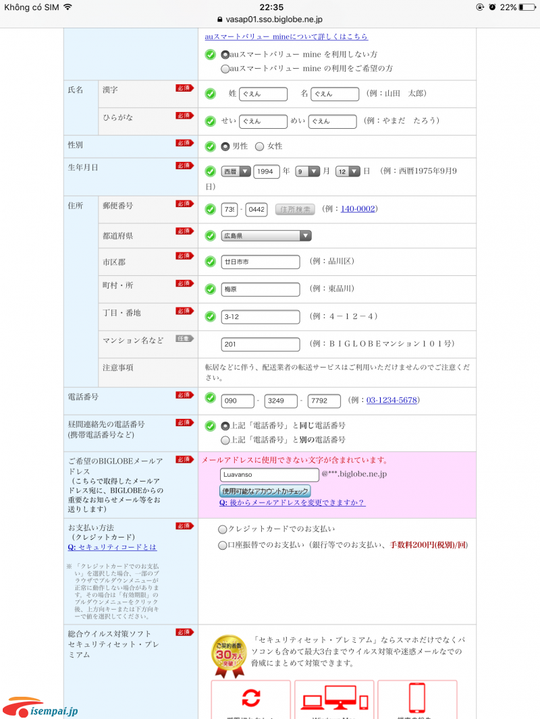Click the 姓 kanji surname field
Image resolution: width=540 pixels, height=719 pixels.
coord(263,94)
